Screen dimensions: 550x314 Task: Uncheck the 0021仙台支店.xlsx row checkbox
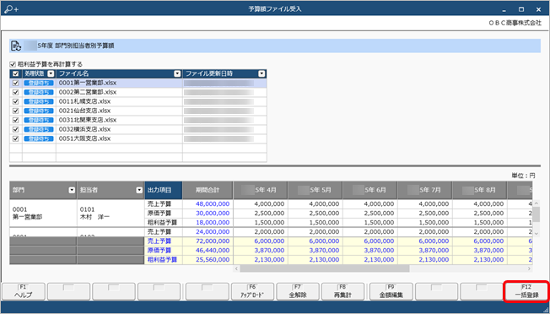pos(15,111)
